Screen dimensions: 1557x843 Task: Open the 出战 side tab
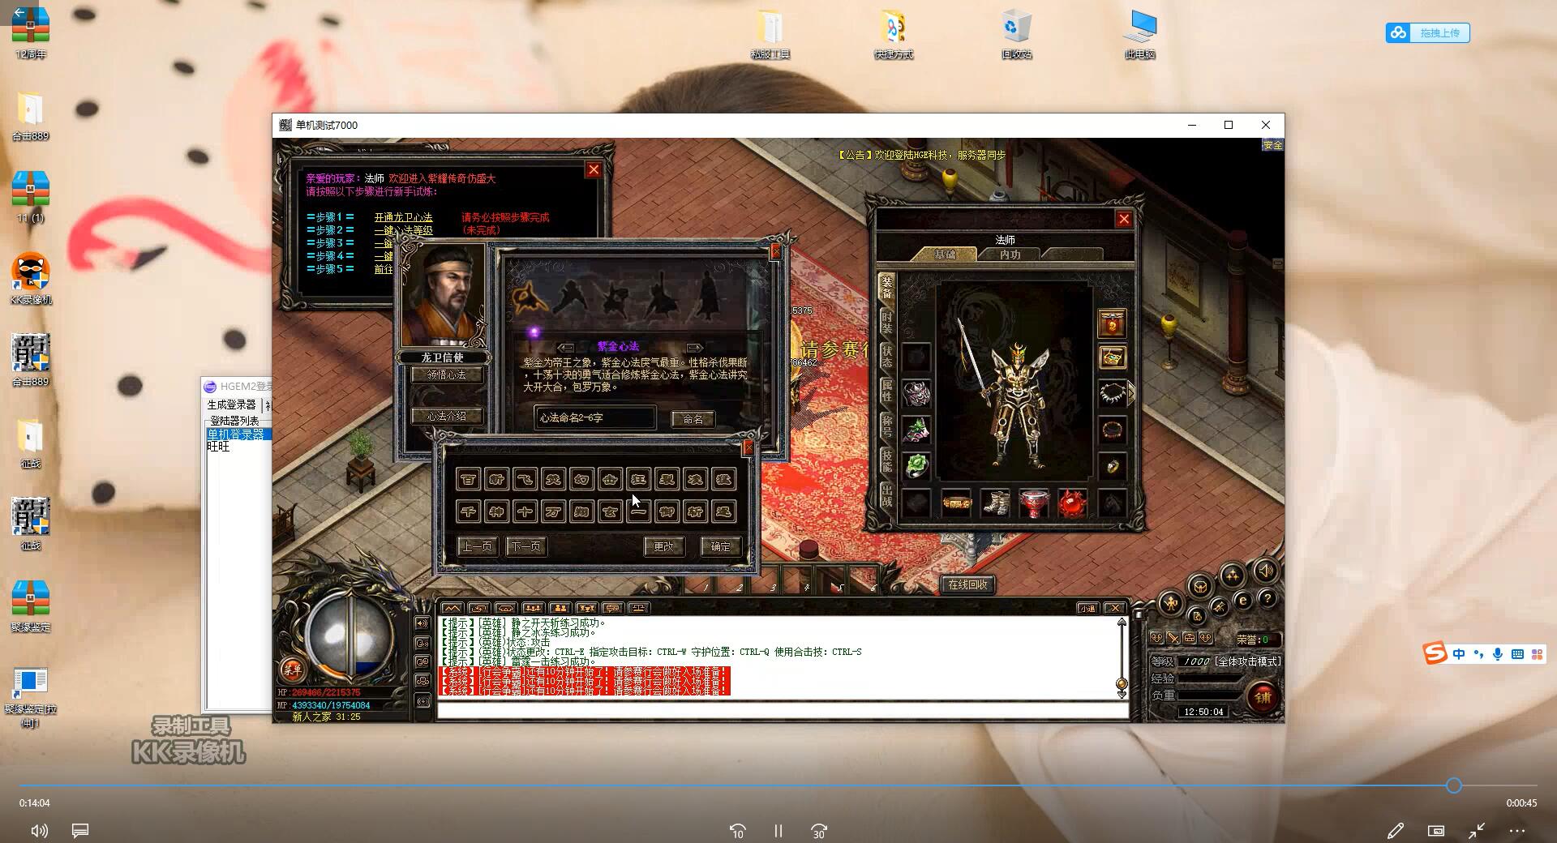pyautogui.click(x=886, y=496)
